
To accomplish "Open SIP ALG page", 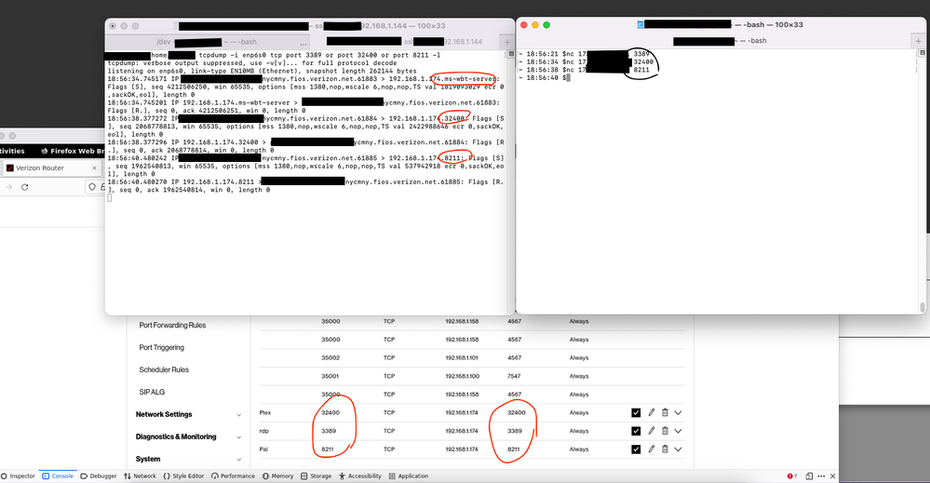I will [x=152, y=392].
